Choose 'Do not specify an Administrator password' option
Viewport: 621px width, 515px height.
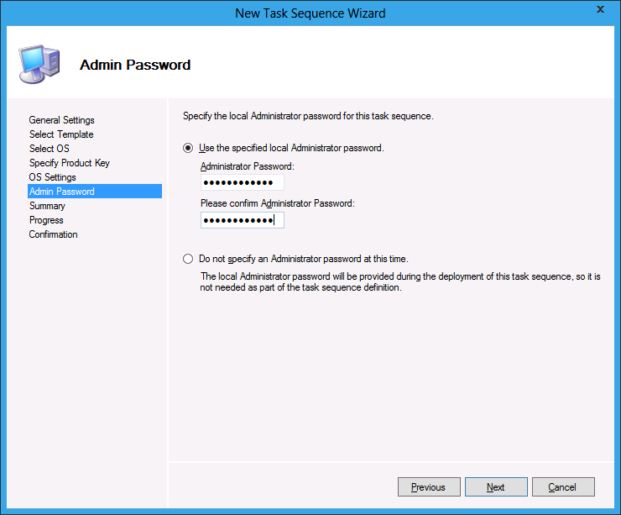[x=188, y=259]
